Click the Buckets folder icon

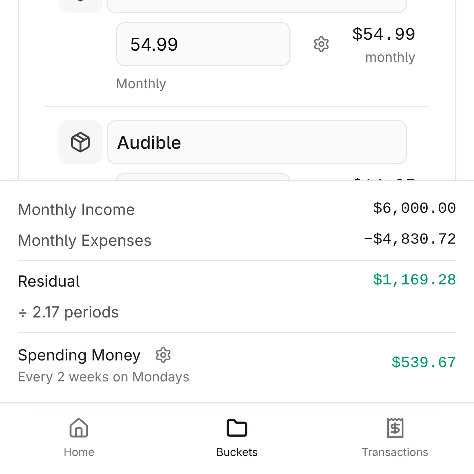tap(237, 428)
